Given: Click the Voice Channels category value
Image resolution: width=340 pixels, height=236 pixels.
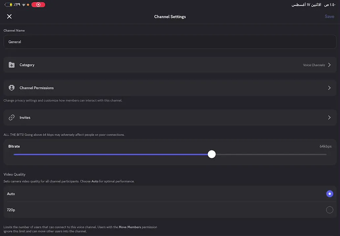Looking at the screenshot, I should [314, 65].
